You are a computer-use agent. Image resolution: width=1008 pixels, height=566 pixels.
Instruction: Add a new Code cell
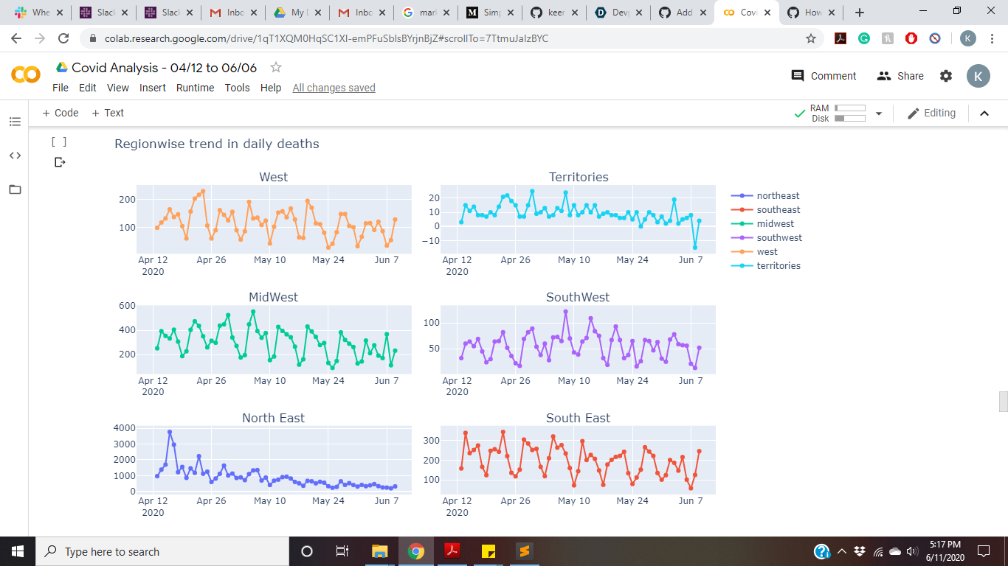61,113
